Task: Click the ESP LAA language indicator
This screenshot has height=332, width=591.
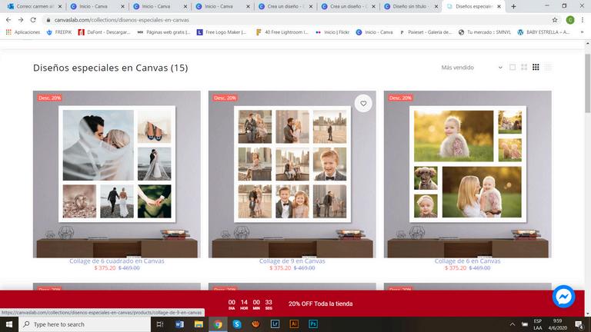Action: point(537,324)
